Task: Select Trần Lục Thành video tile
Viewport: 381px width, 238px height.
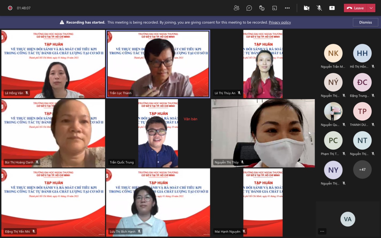Action: [158, 64]
